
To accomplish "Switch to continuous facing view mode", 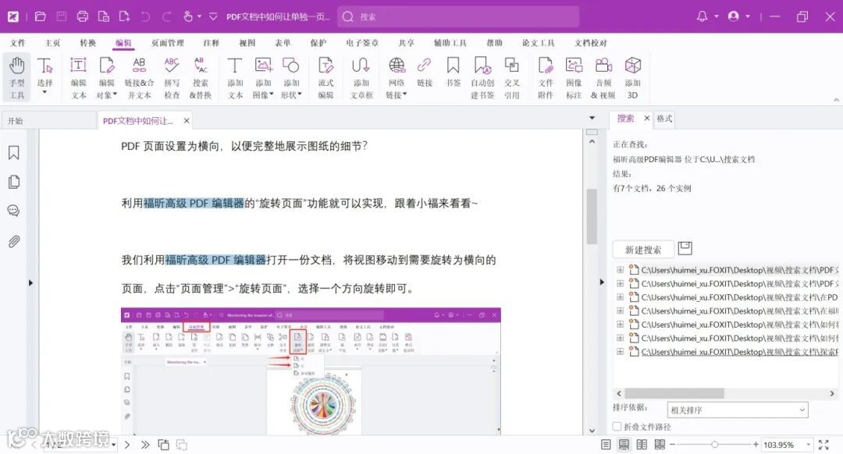I will (x=660, y=445).
